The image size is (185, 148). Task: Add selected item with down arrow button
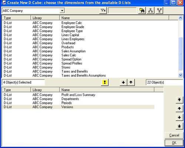coord(123,82)
